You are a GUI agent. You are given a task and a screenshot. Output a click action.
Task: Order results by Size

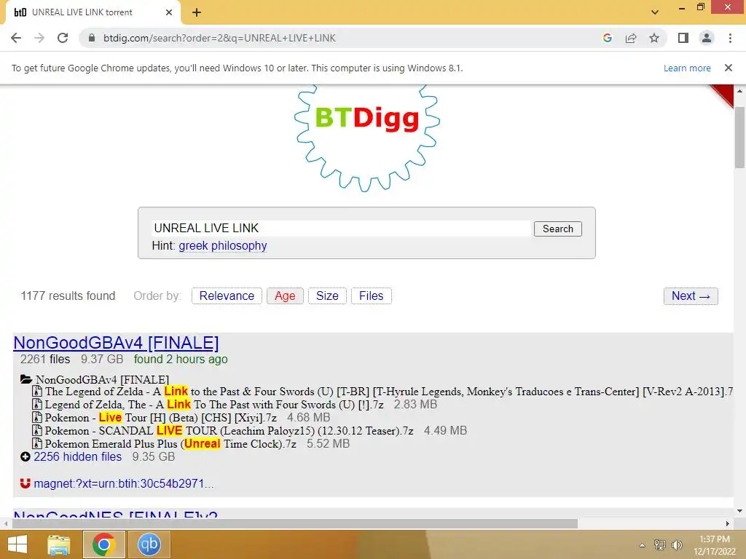click(327, 296)
